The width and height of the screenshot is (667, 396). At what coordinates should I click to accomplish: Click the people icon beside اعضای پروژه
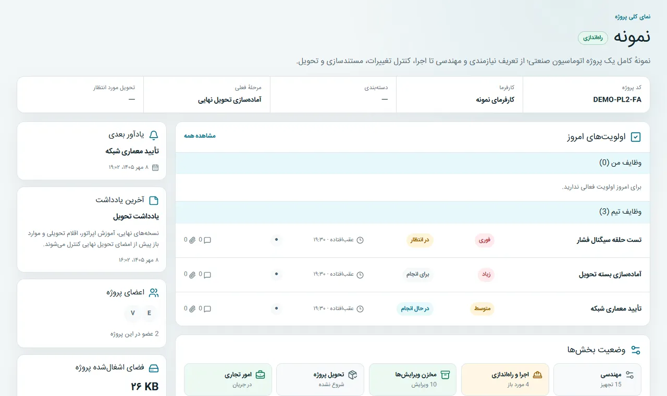154,293
